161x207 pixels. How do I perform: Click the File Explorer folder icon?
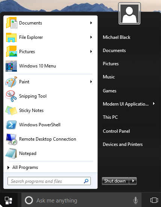(11, 37)
